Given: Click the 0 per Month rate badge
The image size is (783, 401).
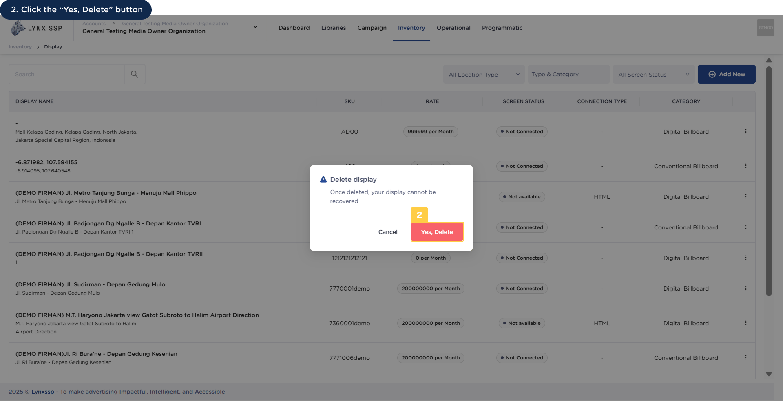Looking at the screenshot, I should [x=431, y=258].
